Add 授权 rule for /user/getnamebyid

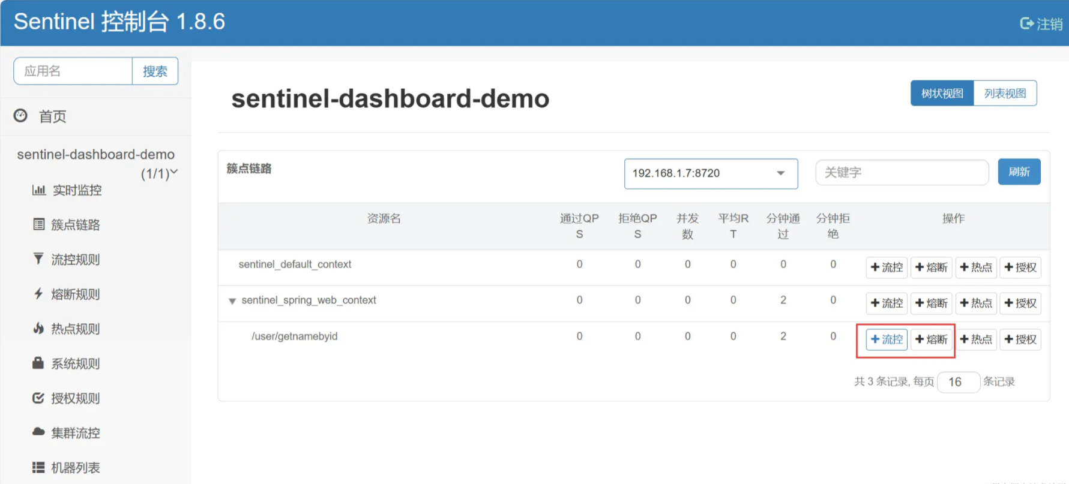(1020, 339)
